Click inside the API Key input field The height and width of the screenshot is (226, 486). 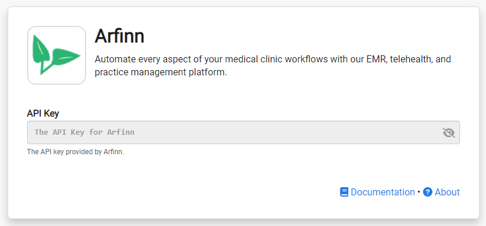[x=244, y=132]
